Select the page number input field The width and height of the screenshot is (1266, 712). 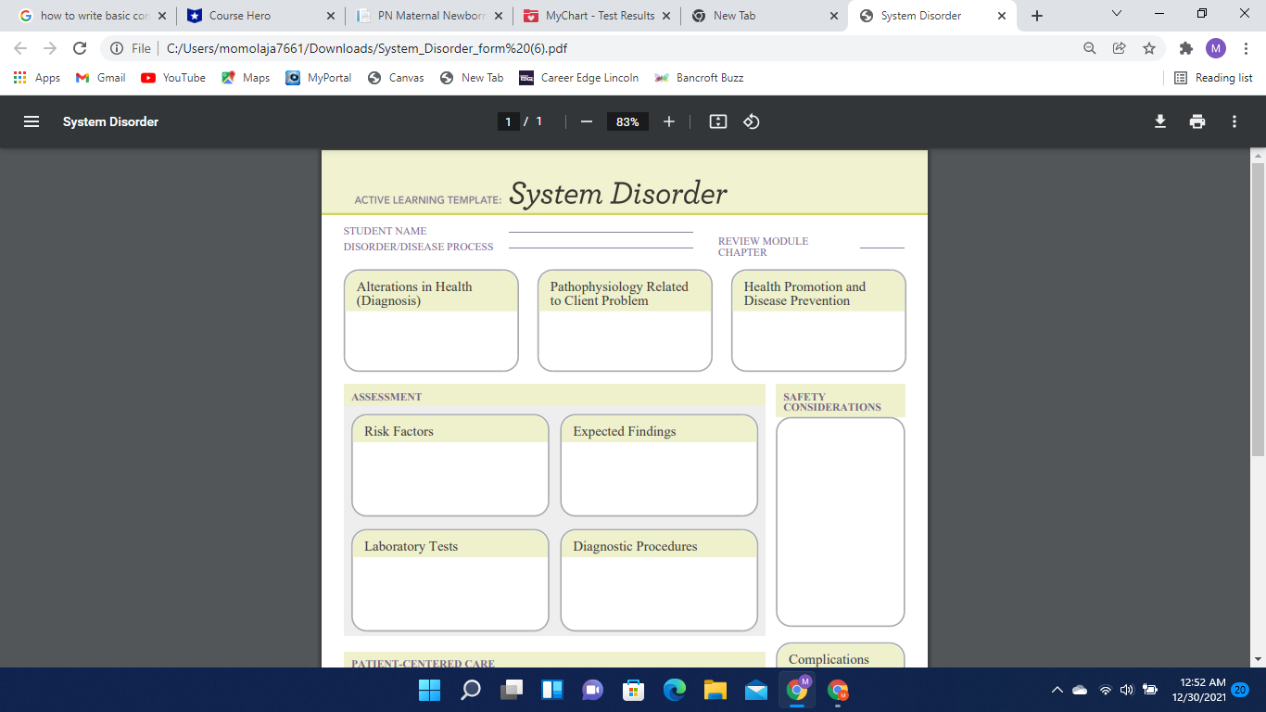click(x=508, y=121)
